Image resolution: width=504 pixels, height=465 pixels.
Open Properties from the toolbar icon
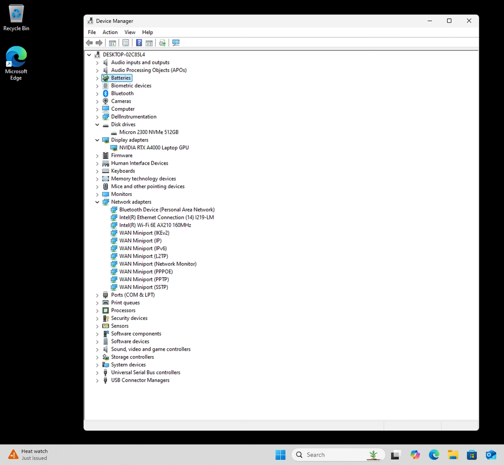click(126, 43)
